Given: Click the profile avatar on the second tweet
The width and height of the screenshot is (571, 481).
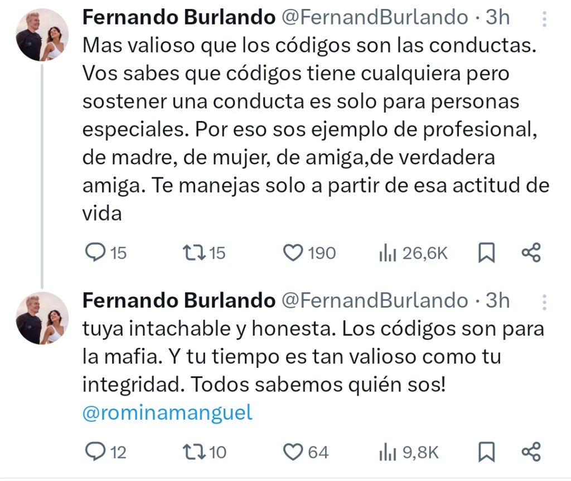Looking at the screenshot, I should [42, 318].
